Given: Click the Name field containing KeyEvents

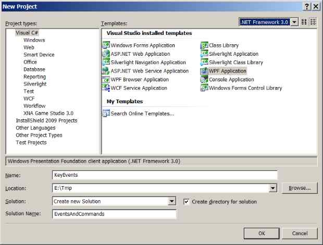Looking at the screenshot, I should pyautogui.click(x=165, y=175).
